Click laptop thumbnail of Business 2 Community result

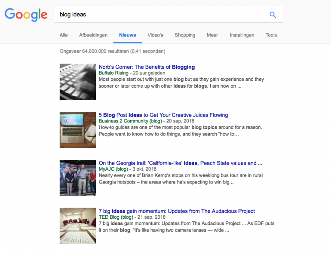(78, 130)
